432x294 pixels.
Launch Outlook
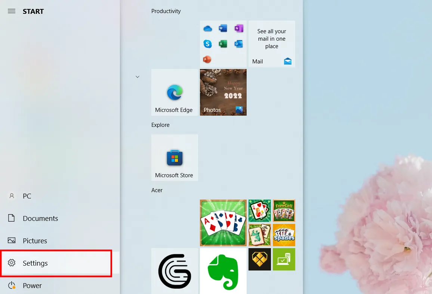click(x=238, y=44)
